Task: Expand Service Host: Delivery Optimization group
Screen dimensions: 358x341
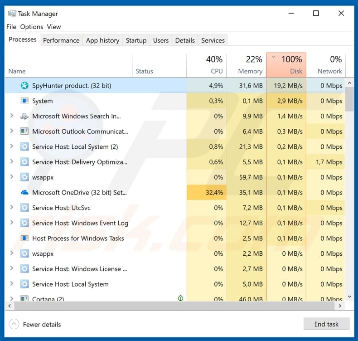Action: [12, 162]
